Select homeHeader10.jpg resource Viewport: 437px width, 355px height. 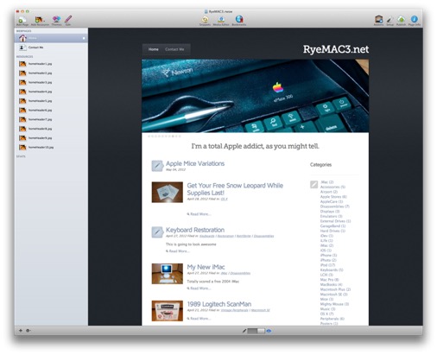[x=51, y=147]
